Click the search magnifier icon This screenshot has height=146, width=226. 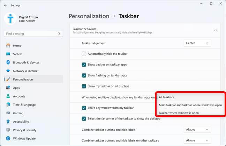coord(59,34)
